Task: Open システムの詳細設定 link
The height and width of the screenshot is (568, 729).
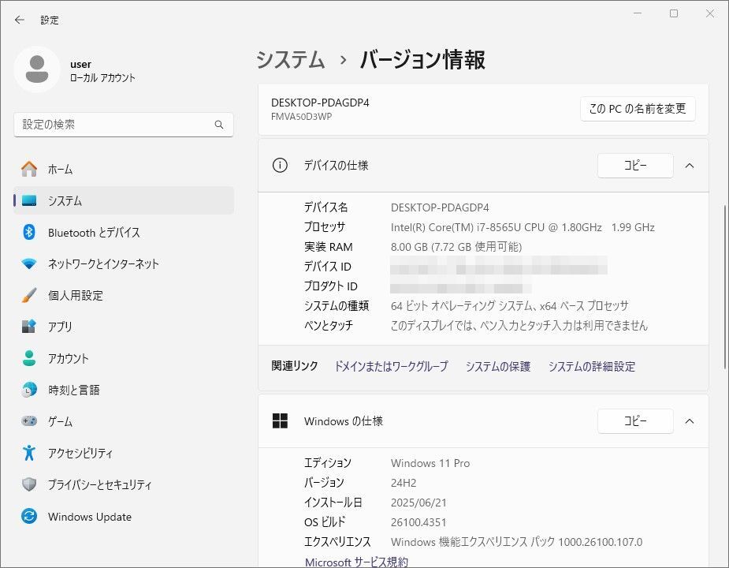Action: [x=591, y=366]
